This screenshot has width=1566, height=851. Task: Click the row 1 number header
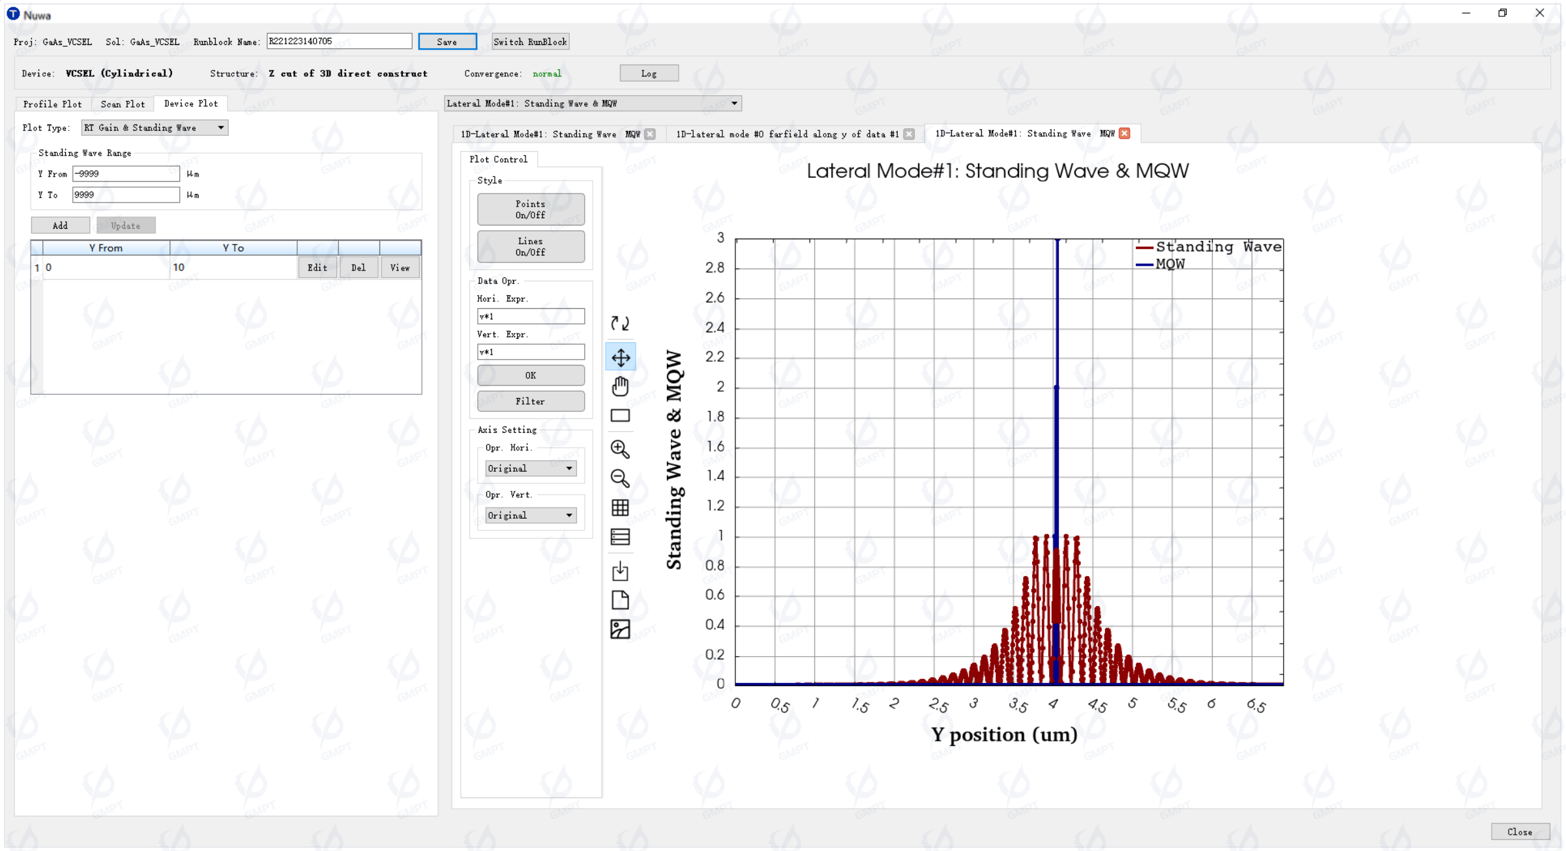point(37,268)
